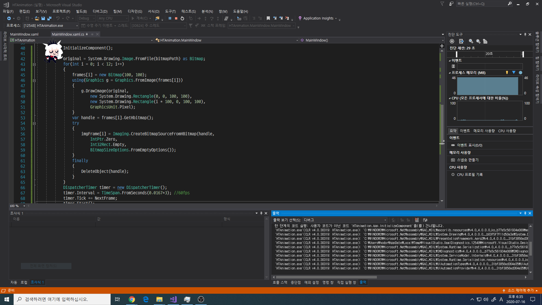542x305 pixels.
Task: Pin the 진단 도구 panel
Action: 525,34
